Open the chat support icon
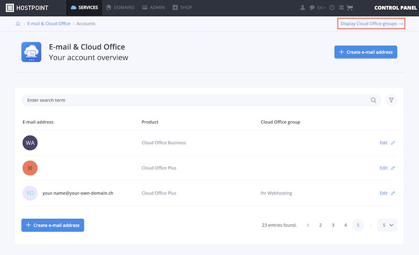 [312, 8]
